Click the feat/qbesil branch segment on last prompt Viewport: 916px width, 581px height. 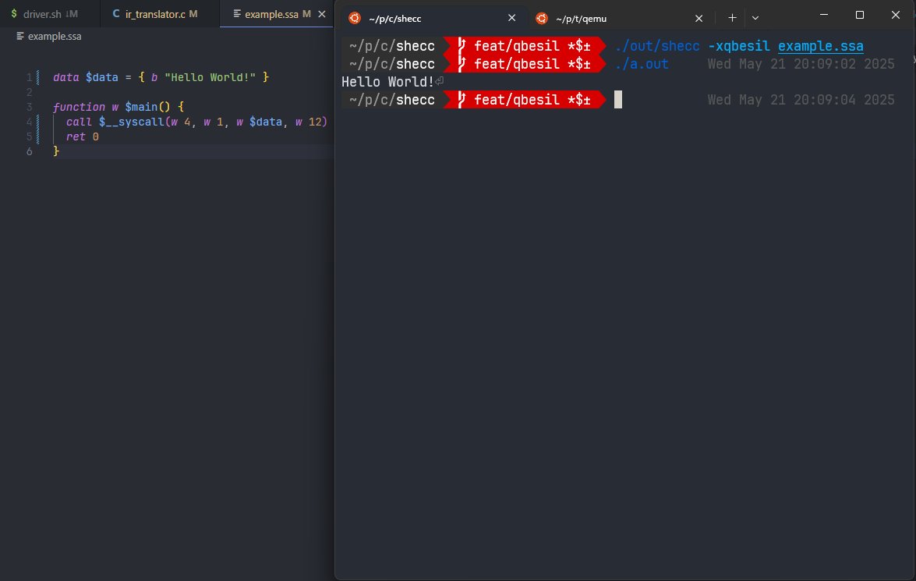pyautogui.click(x=525, y=99)
